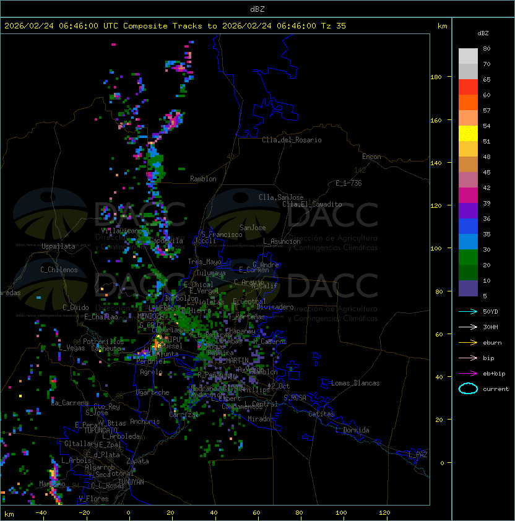The image size is (515, 521).
Task: Click the 'E_1-736' map label
Action: tap(348, 183)
